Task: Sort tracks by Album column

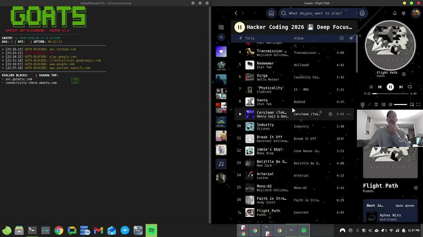Action: pyautogui.click(x=298, y=38)
